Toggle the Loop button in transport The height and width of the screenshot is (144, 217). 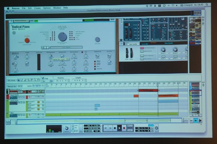coord(151,125)
